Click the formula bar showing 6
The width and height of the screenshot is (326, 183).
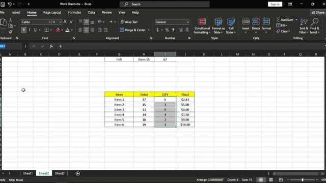190,46
